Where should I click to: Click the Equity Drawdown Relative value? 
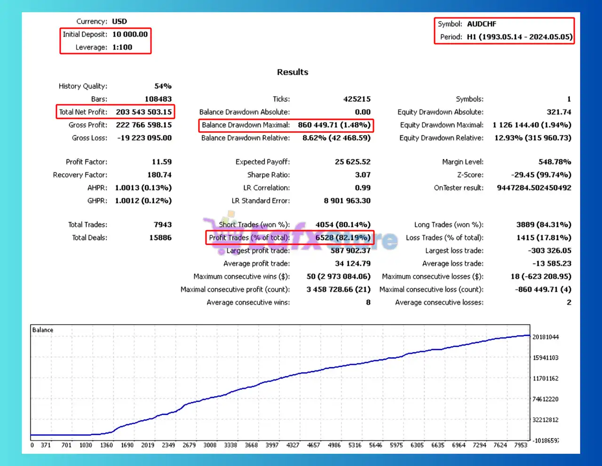pos(532,138)
